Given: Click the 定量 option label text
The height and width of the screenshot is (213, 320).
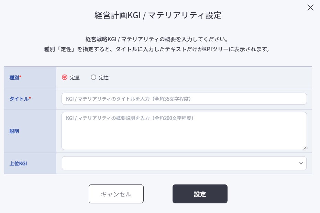Looking at the screenshot, I should [75, 78].
